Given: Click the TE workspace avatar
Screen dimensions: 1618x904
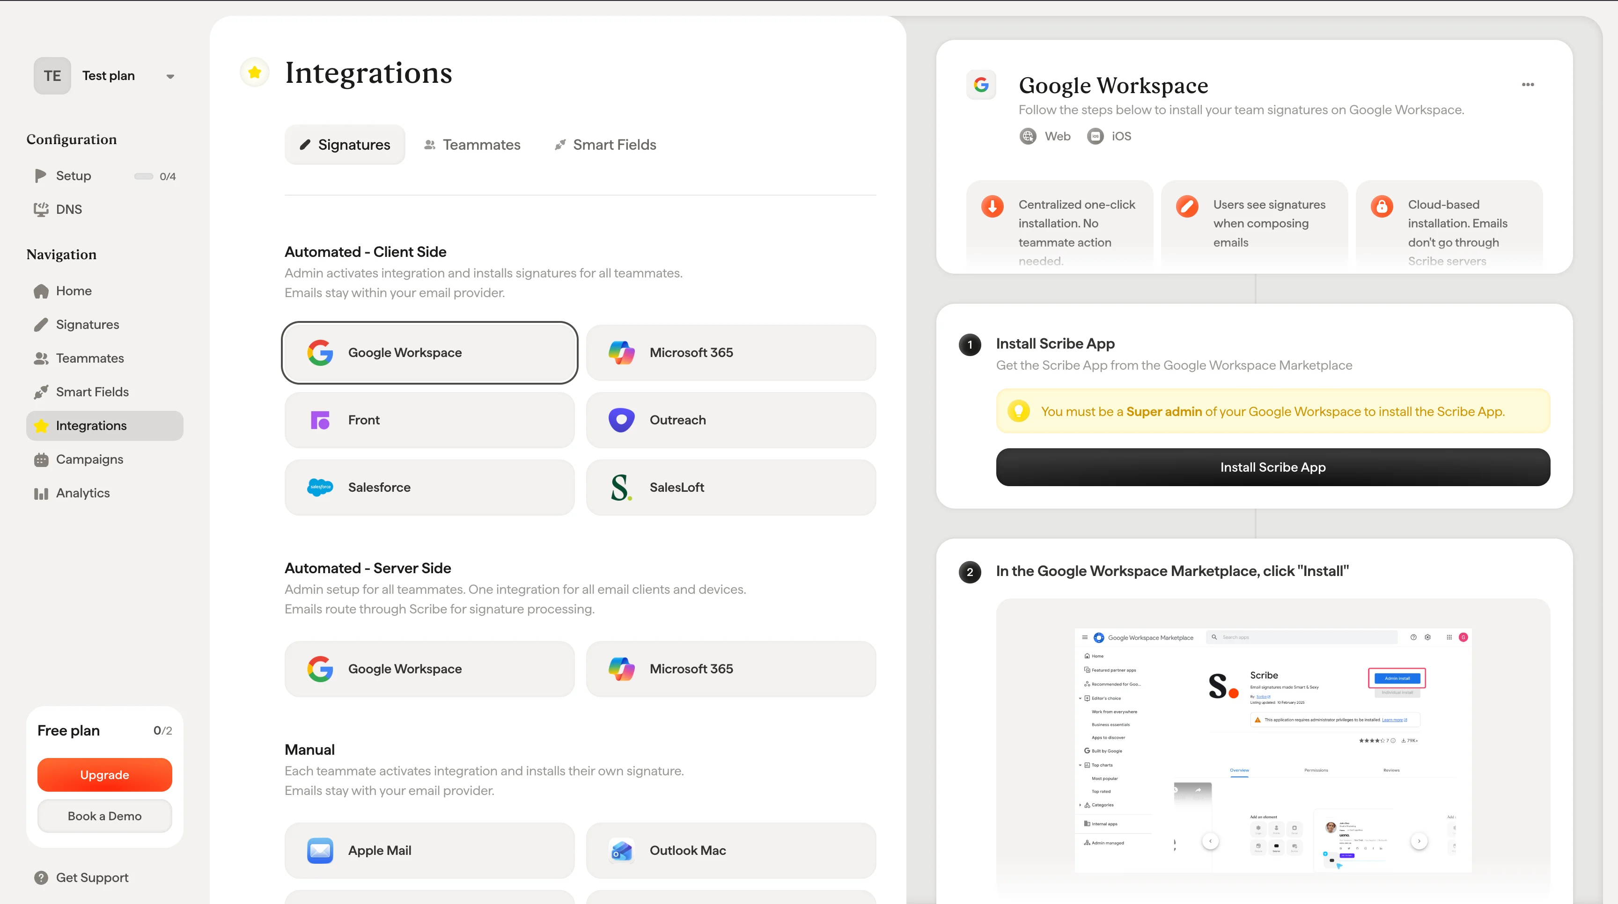Looking at the screenshot, I should click(x=52, y=76).
